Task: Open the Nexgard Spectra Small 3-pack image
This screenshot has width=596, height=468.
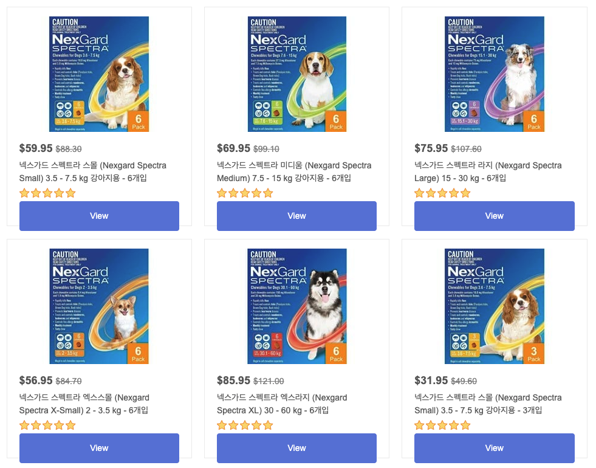Action: tap(495, 306)
